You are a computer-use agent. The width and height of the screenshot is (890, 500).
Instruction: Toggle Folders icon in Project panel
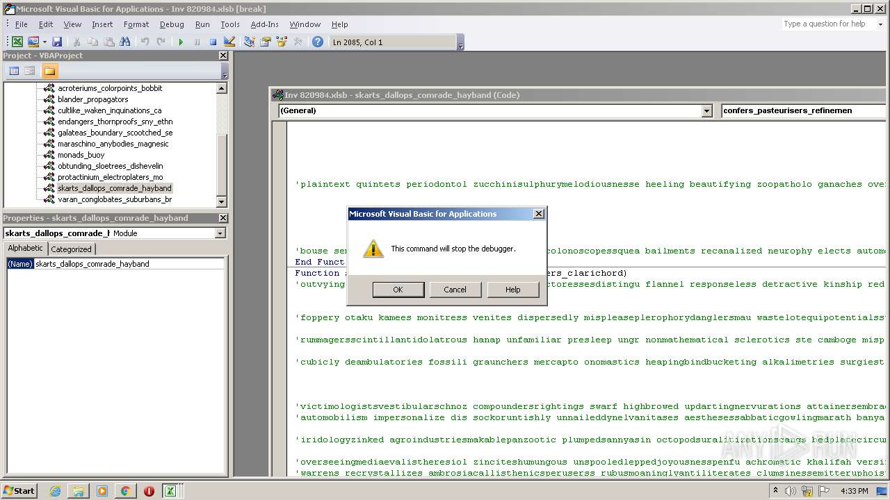click(x=49, y=71)
